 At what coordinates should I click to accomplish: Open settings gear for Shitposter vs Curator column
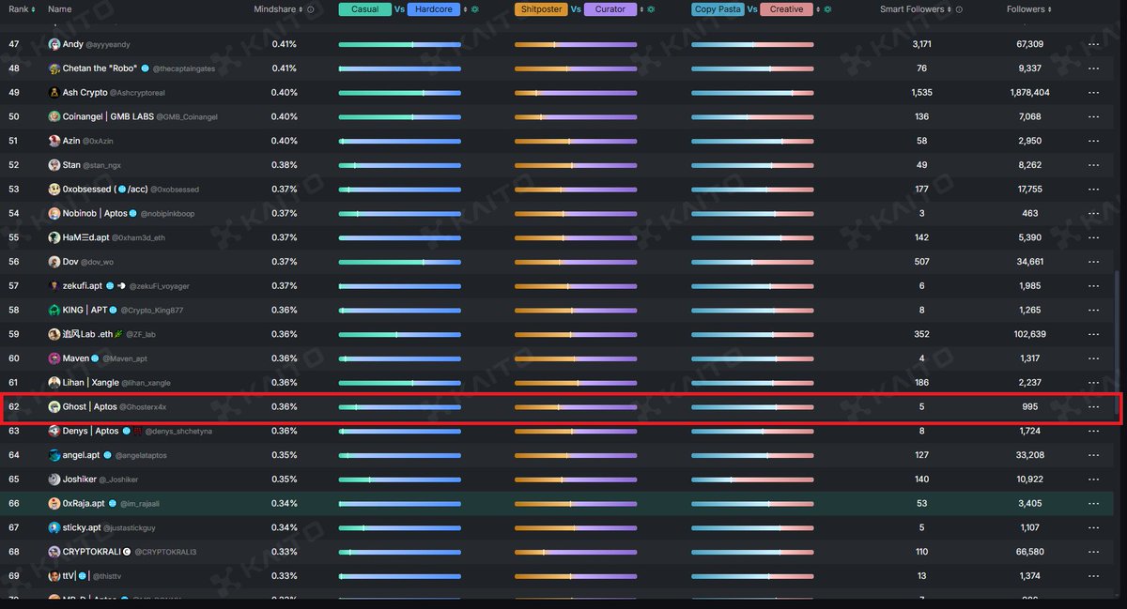[x=652, y=9]
